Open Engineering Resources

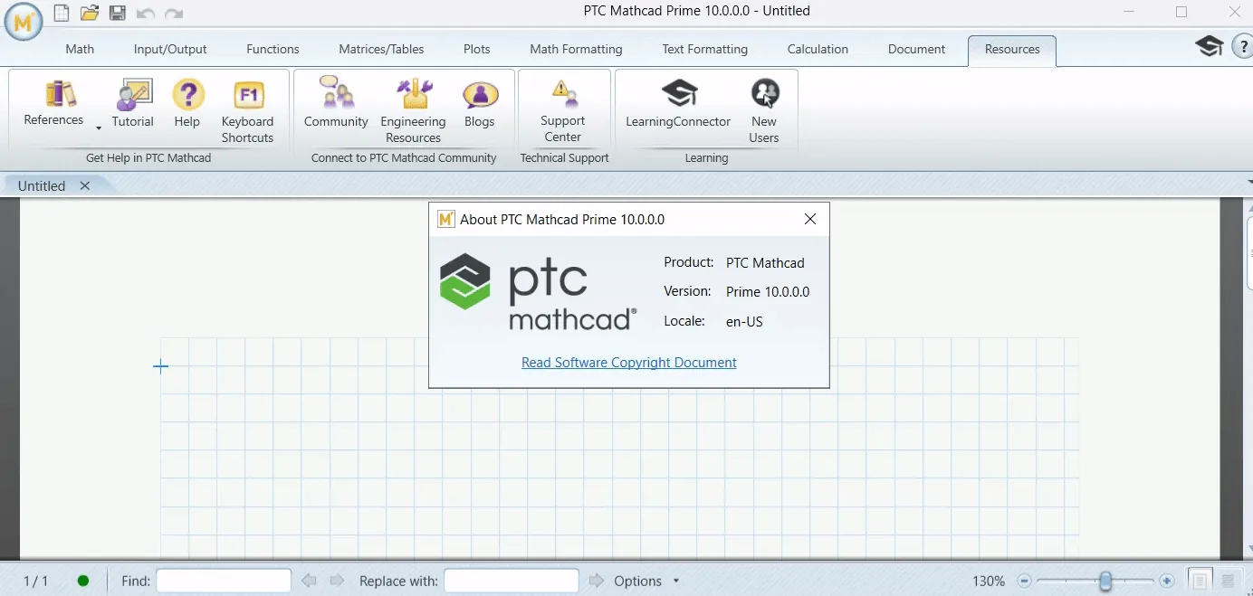click(413, 111)
